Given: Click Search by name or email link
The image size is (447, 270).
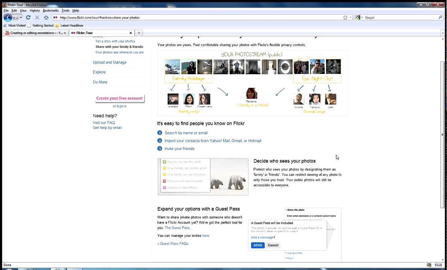Looking at the screenshot, I should [x=186, y=133].
